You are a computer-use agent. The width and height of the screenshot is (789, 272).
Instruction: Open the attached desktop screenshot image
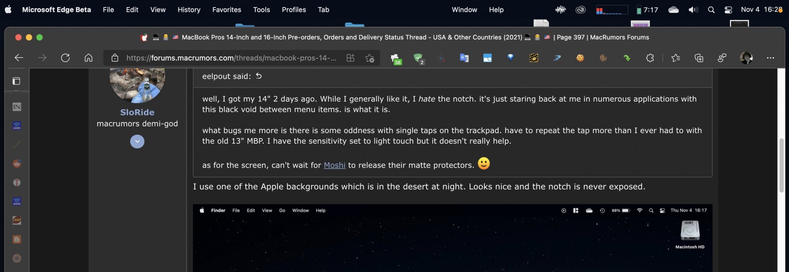pos(452,238)
